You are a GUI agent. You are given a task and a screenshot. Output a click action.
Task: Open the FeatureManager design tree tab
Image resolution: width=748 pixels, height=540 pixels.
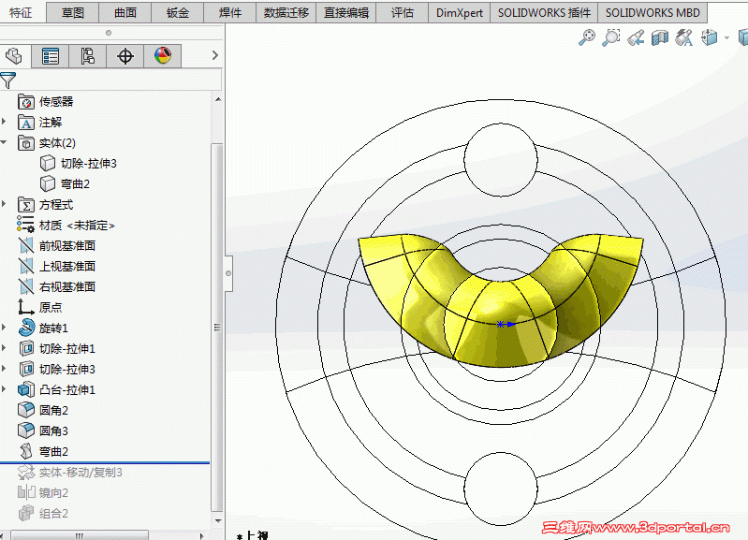(14, 56)
